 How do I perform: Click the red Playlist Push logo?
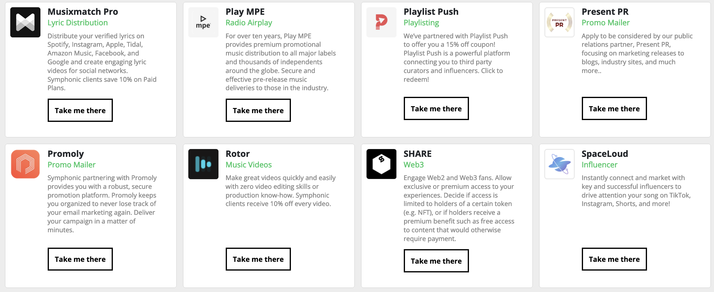point(381,22)
